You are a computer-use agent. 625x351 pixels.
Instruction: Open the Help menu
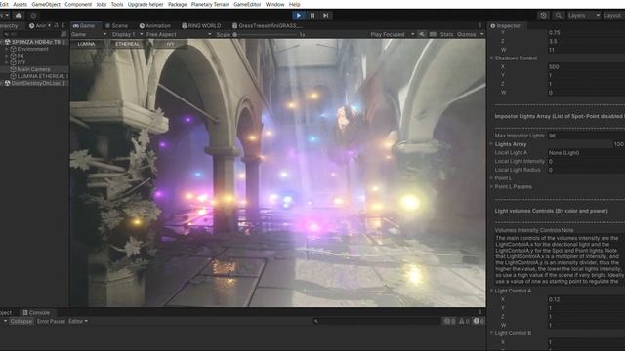pyautogui.click(x=294, y=4)
